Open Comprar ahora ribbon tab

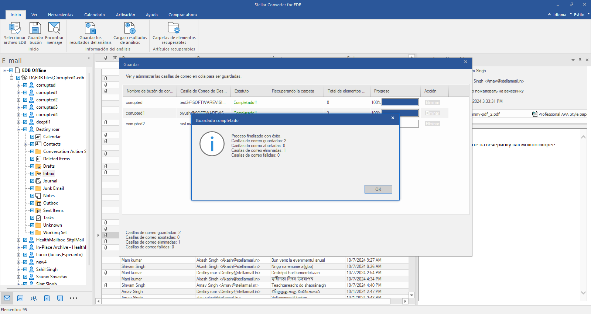[182, 15]
